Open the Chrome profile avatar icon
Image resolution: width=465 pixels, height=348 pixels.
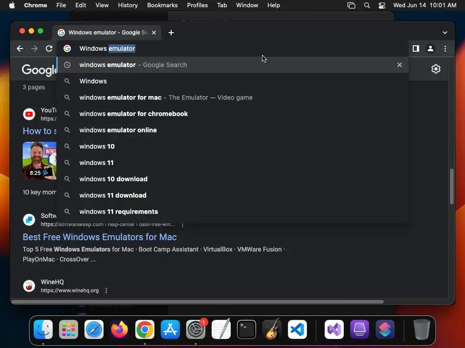coord(430,48)
